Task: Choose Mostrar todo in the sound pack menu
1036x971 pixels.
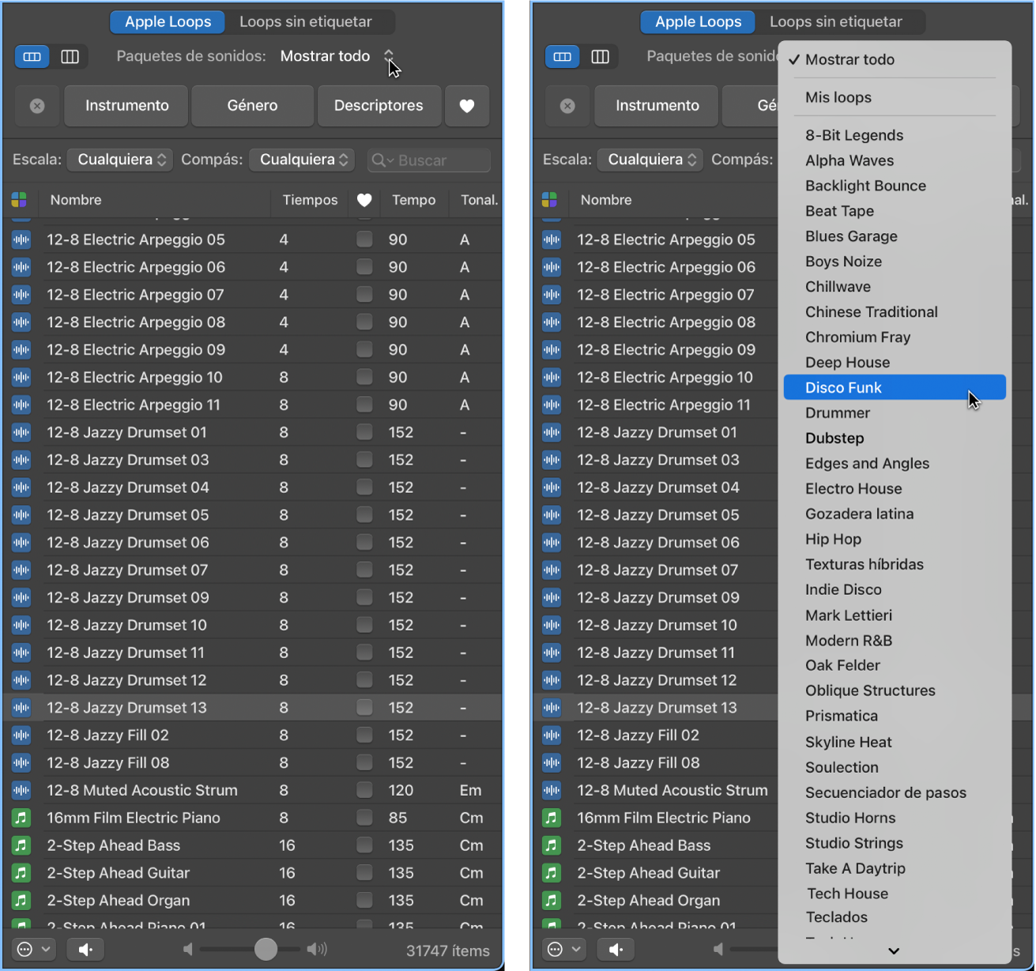Action: pyautogui.click(x=895, y=59)
